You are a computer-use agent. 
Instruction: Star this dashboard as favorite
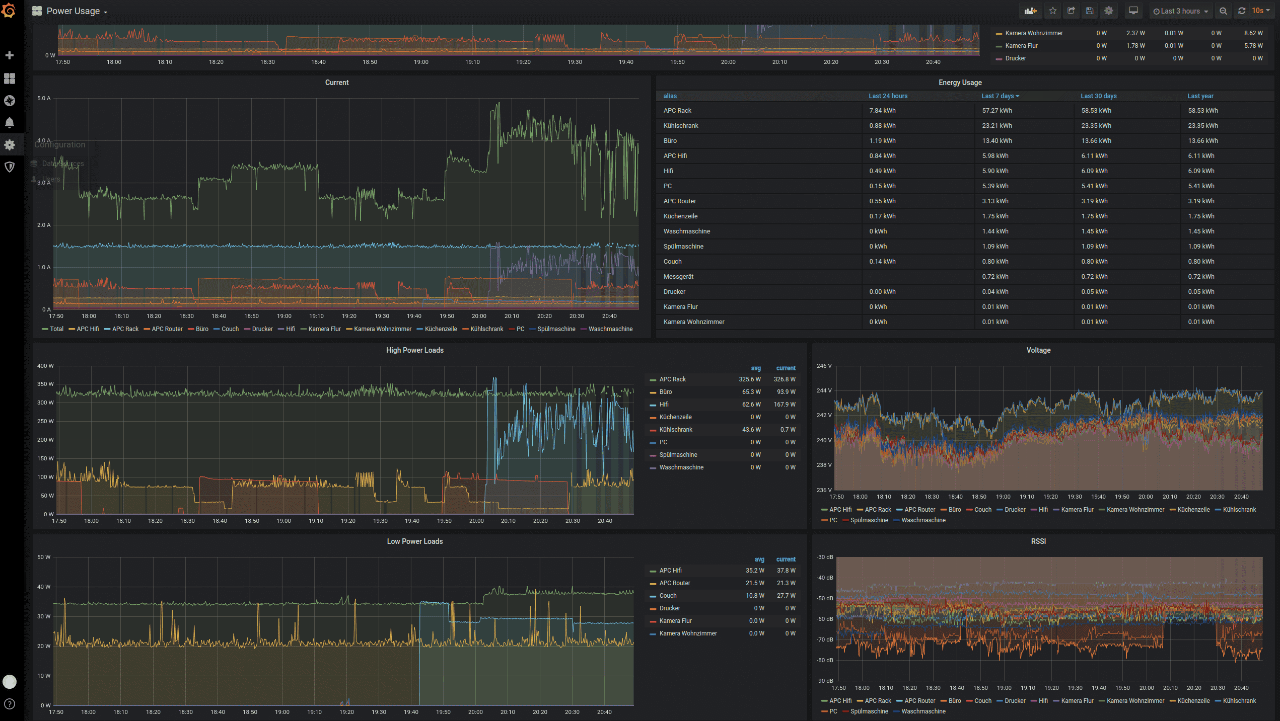pos(1053,11)
